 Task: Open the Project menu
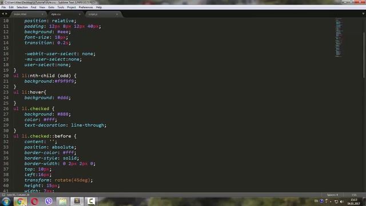coord(71,7)
